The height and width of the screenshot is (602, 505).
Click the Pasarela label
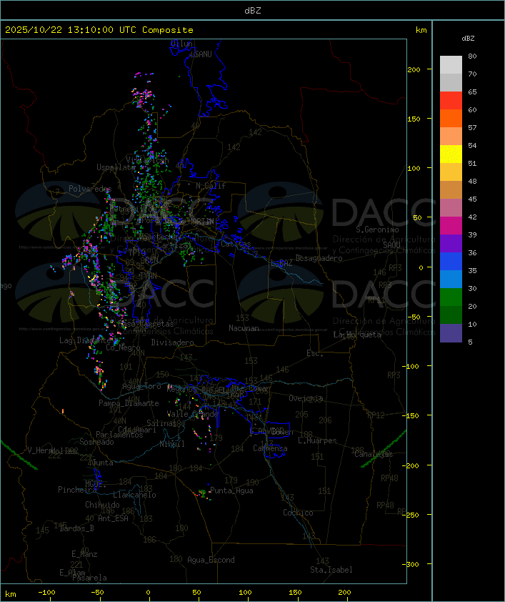pyautogui.click(x=89, y=578)
